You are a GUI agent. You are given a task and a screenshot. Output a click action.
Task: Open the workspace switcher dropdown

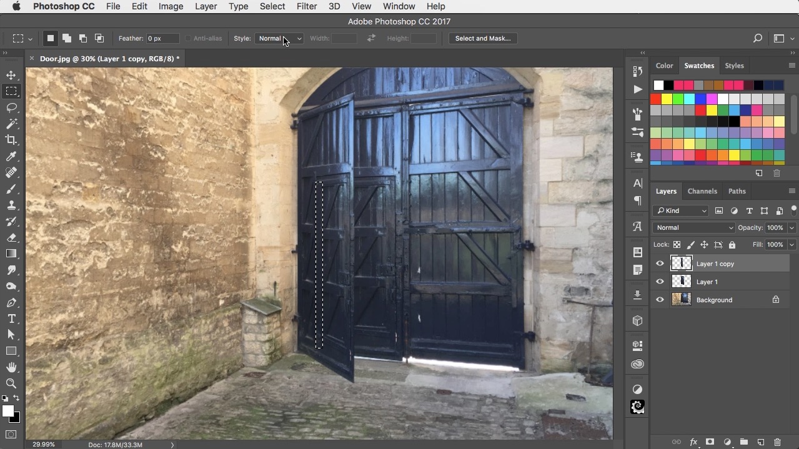click(x=782, y=38)
